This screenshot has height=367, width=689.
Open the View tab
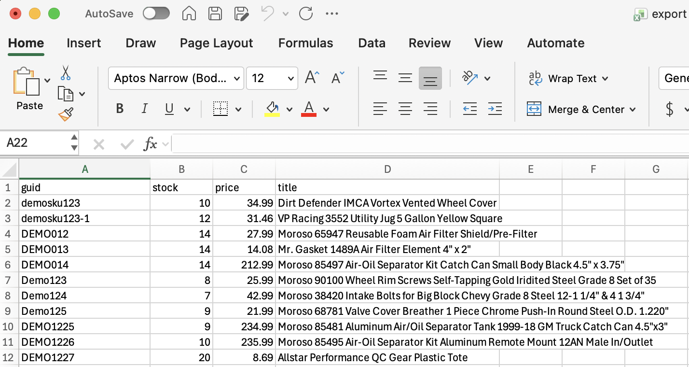point(489,43)
